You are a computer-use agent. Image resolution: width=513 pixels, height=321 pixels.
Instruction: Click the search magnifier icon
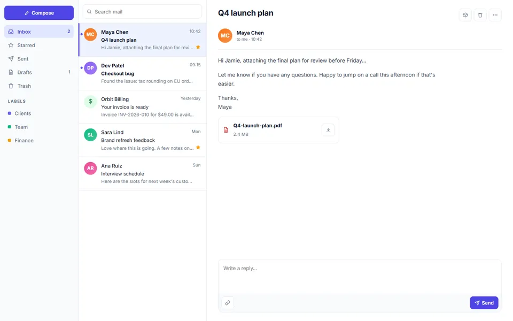89,11
